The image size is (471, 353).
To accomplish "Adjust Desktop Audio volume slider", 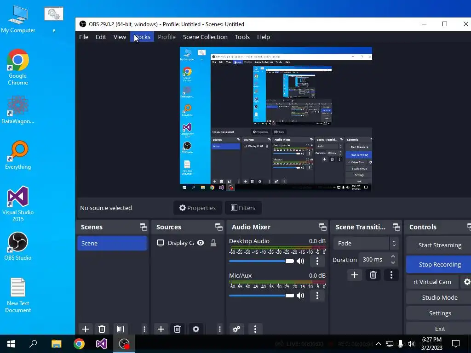I will (261, 261).
